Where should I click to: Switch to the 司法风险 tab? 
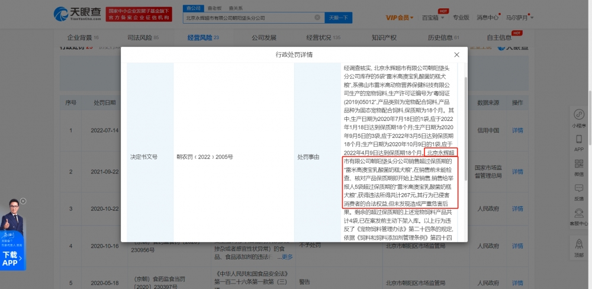143,37
